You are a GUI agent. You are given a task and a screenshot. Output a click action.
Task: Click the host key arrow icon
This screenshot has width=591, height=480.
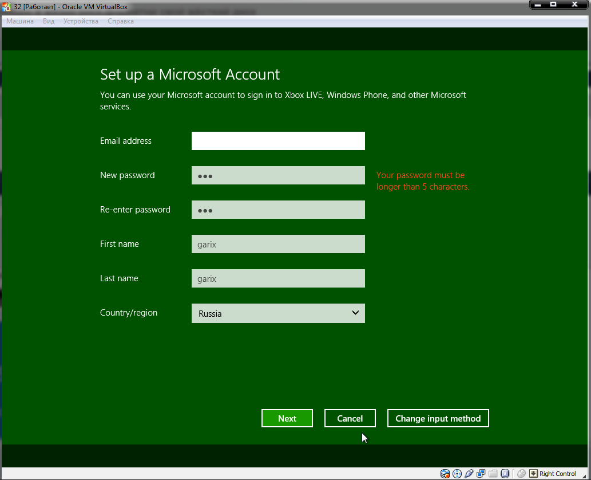(533, 474)
